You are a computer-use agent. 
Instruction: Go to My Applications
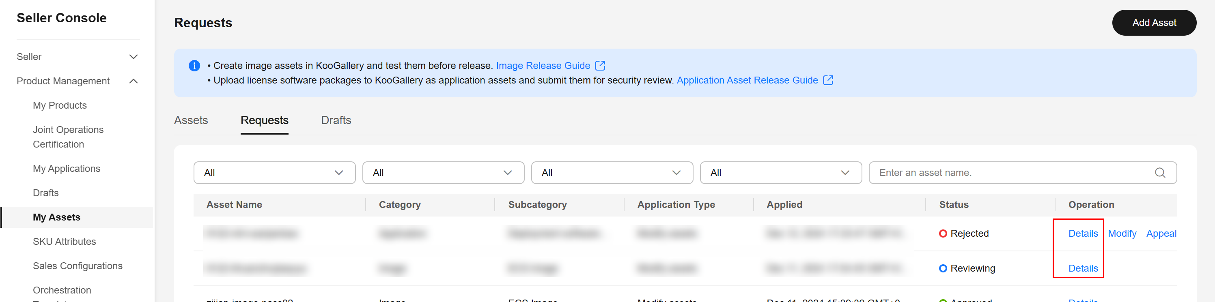point(67,169)
